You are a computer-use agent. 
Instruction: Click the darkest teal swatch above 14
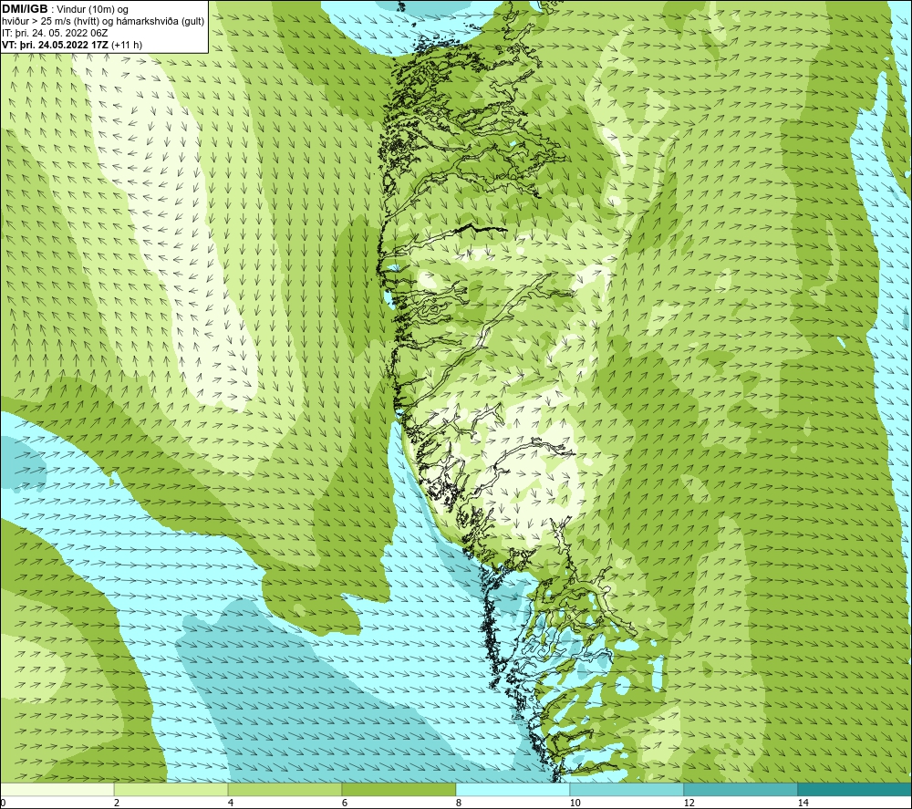(855, 789)
